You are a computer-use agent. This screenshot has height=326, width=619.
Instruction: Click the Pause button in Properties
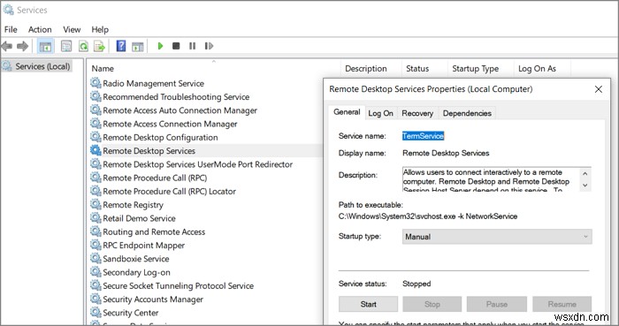[x=497, y=304]
